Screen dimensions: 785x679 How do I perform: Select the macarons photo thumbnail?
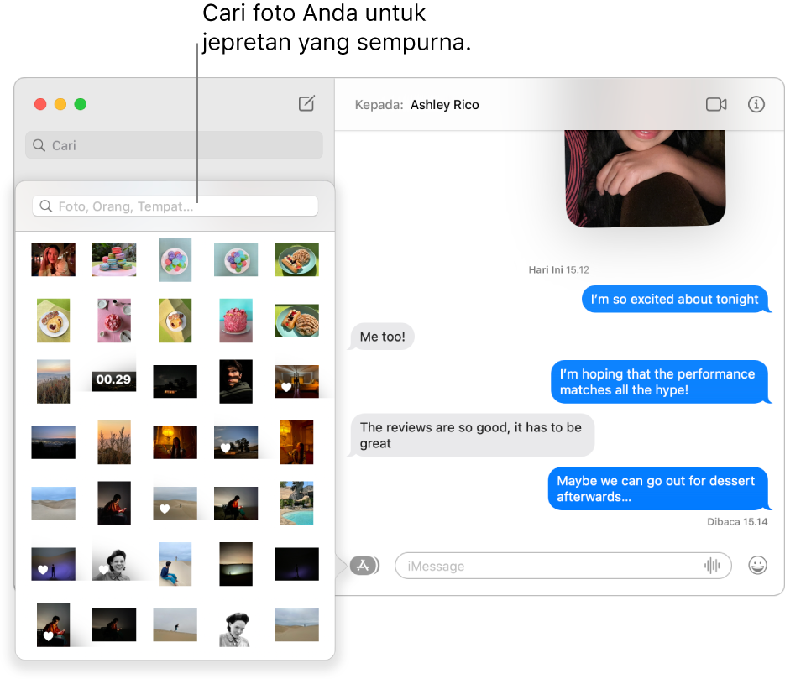(x=113, y=260)
